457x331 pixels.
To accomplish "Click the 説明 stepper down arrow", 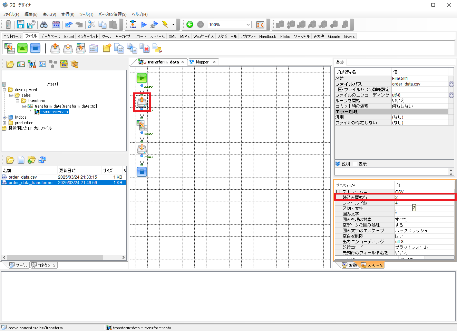I will [x=451, y=173].
